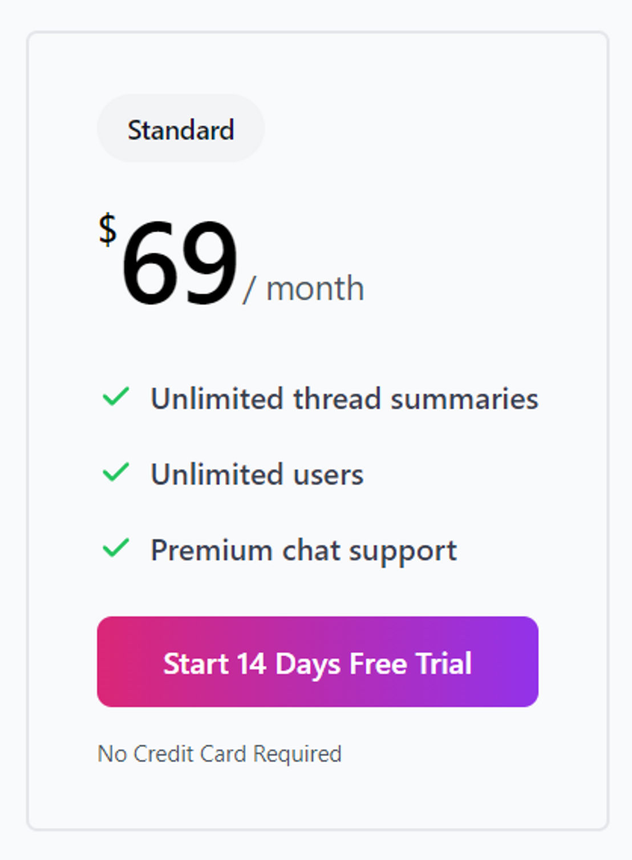This screenshot has width=632, height=860.
Task: Click the green checkmark beside Unlimited users
Action: click(116, 473)
